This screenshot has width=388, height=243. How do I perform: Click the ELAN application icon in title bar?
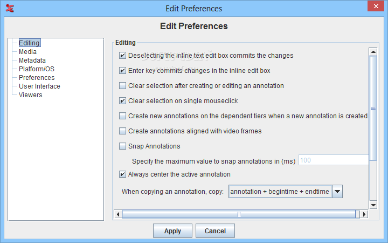coord(10,8)
